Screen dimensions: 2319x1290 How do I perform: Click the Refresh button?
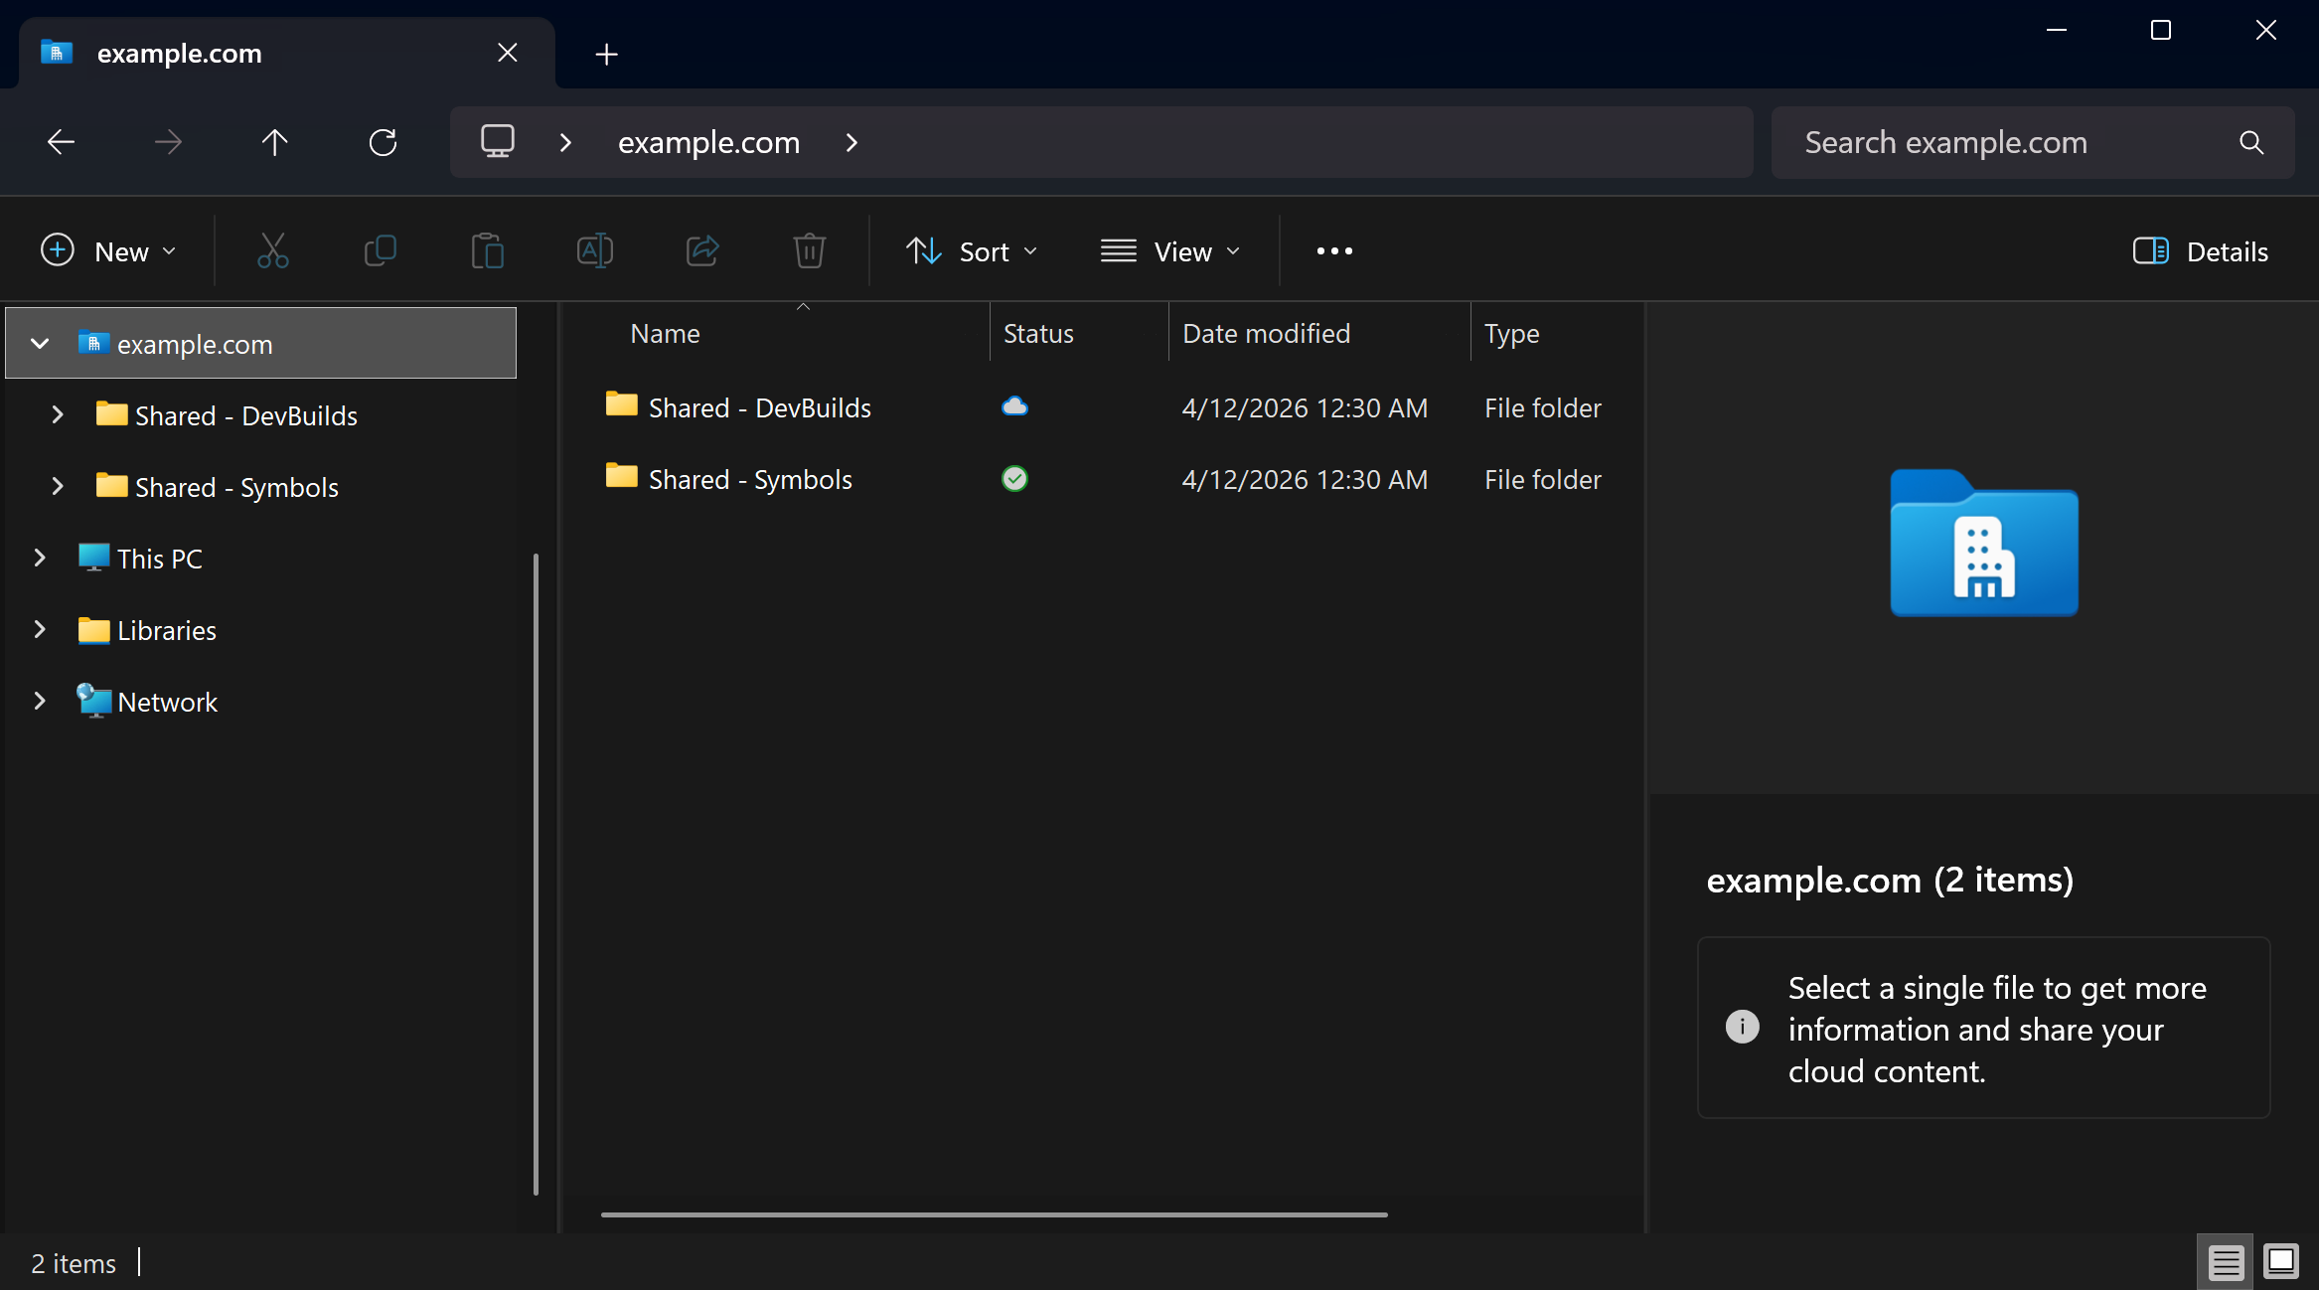point(383,142)
